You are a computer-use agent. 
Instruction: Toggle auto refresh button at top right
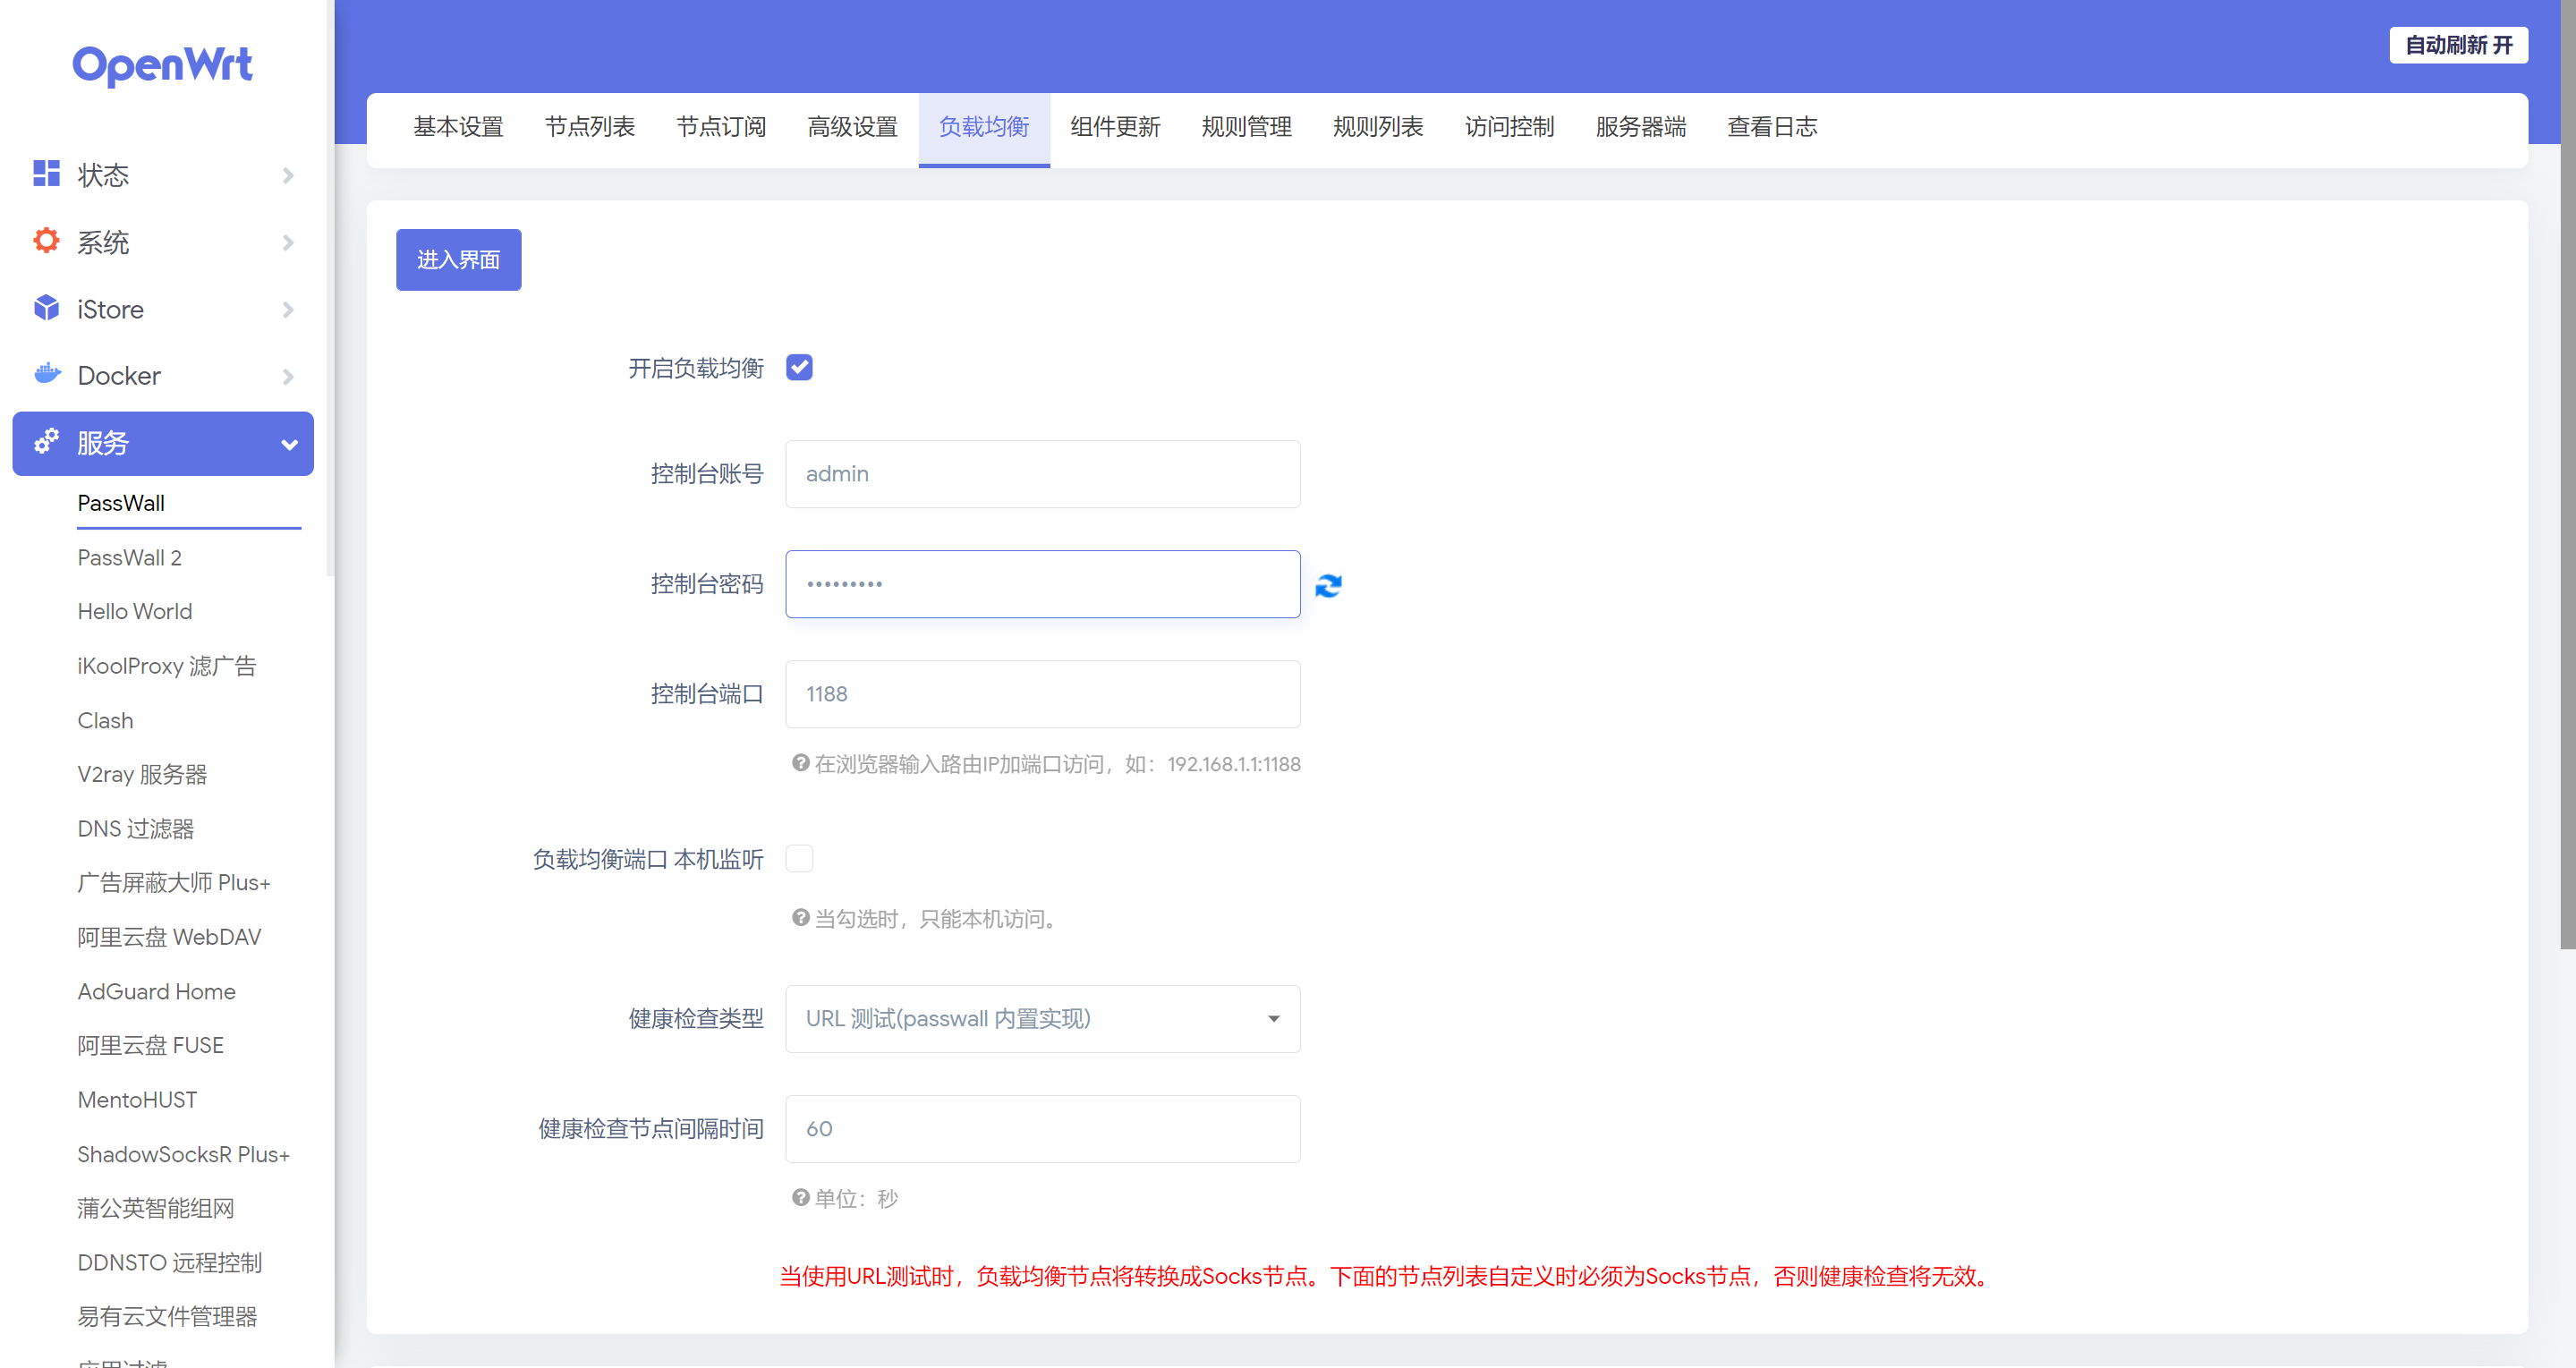click(x=2457, y=45)
